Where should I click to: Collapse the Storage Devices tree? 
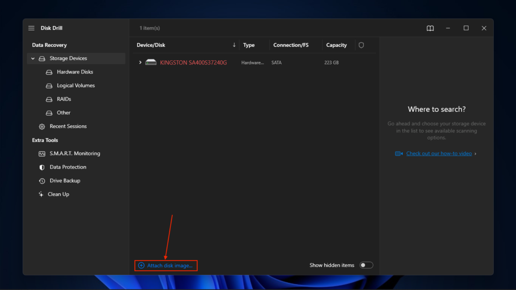(33, 58)
